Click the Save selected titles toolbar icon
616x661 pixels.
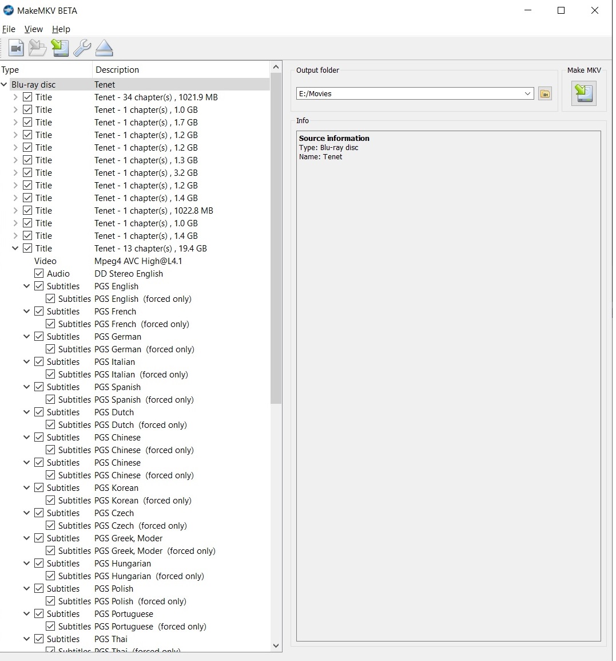point(60,48)
